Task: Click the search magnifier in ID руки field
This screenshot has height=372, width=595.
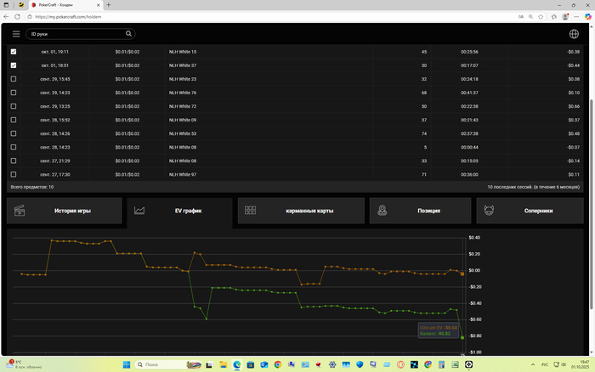Action: tap(128, 34)
